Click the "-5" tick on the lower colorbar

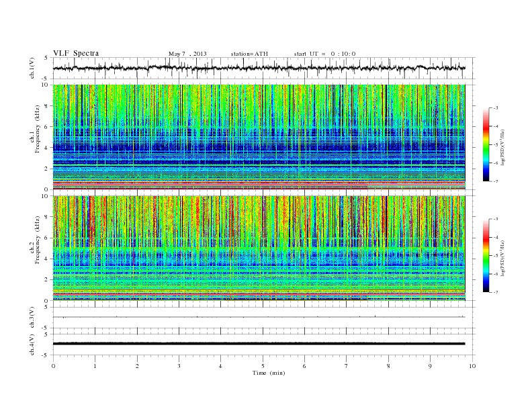(495, 256)
